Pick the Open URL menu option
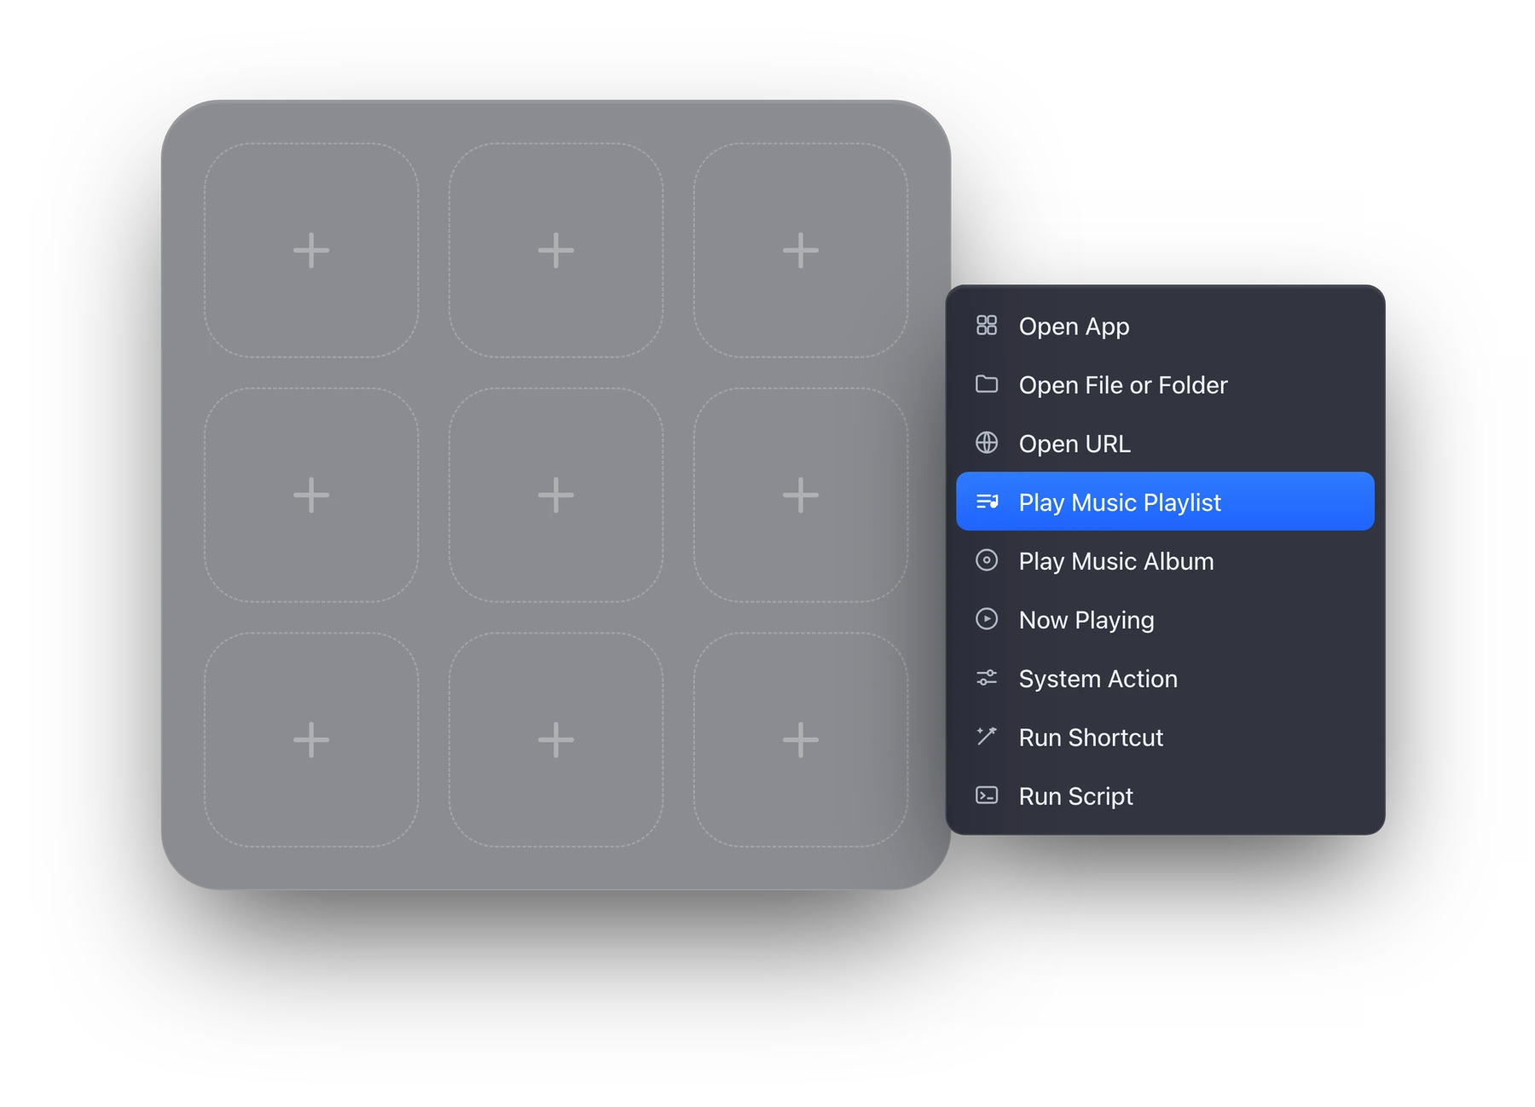The width and height of the screenshot is (1535, 1107). [1165, 443]
